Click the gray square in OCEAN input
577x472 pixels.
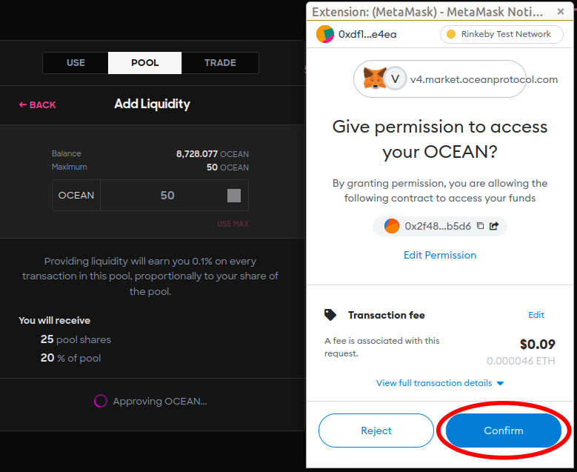click(x=234, y=196)
